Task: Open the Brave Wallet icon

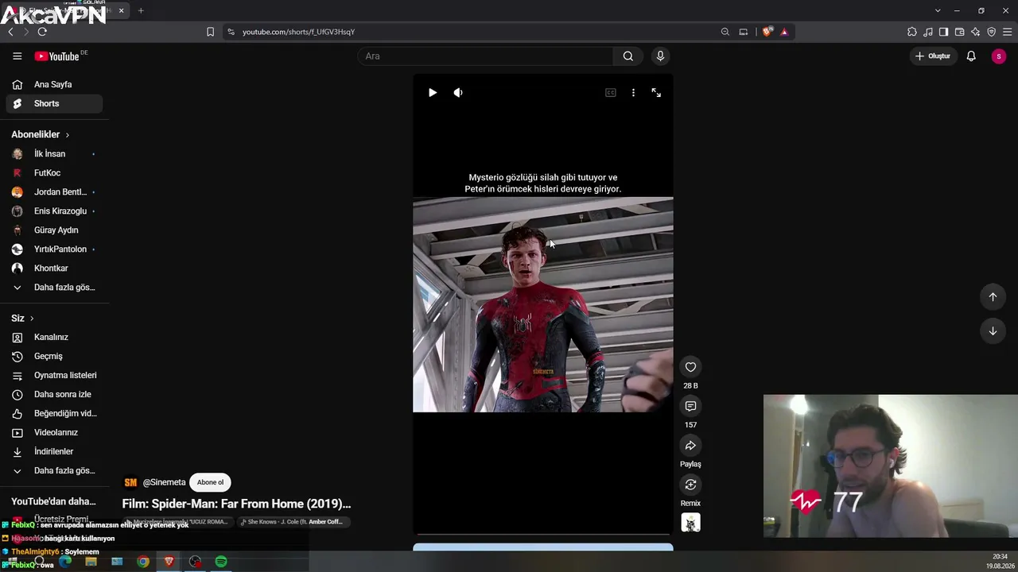Action: (x=959, y=32)
